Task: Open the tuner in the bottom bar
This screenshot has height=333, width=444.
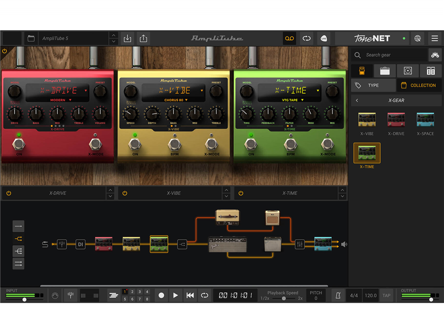Action: (71, 296)
